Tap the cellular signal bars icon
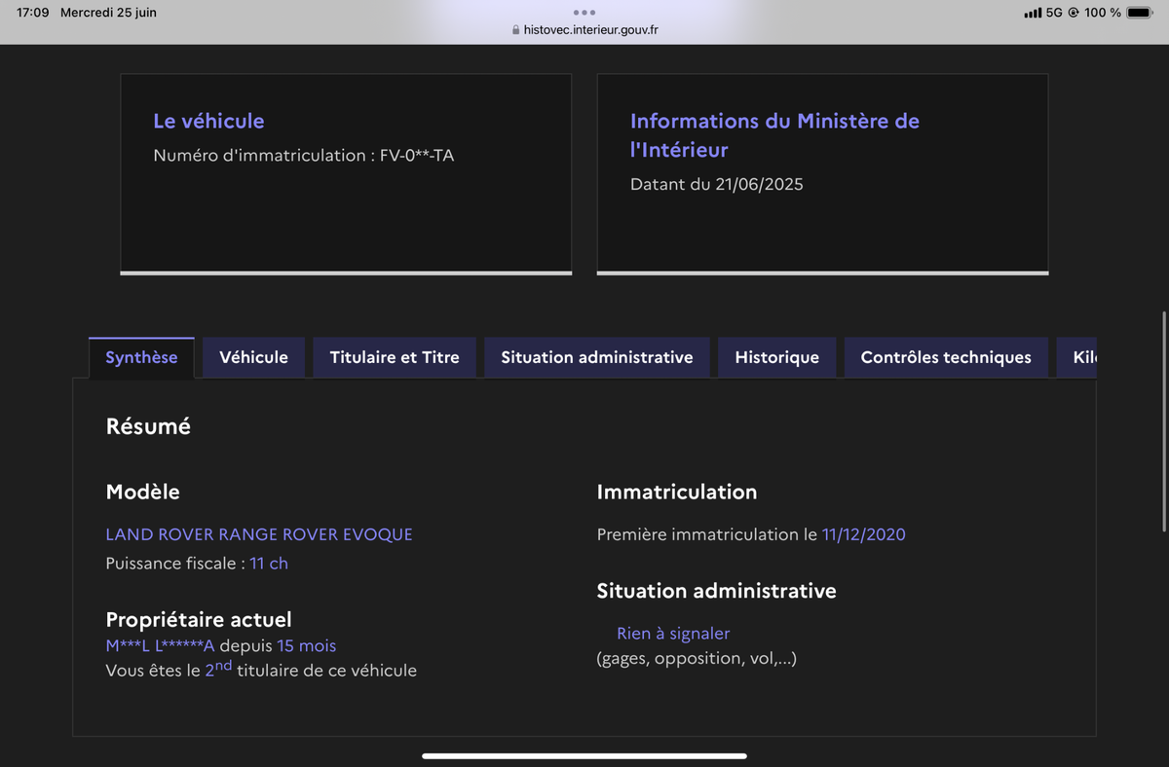The width and height of the screenshot is (1169, 767). pos(1033,13)
